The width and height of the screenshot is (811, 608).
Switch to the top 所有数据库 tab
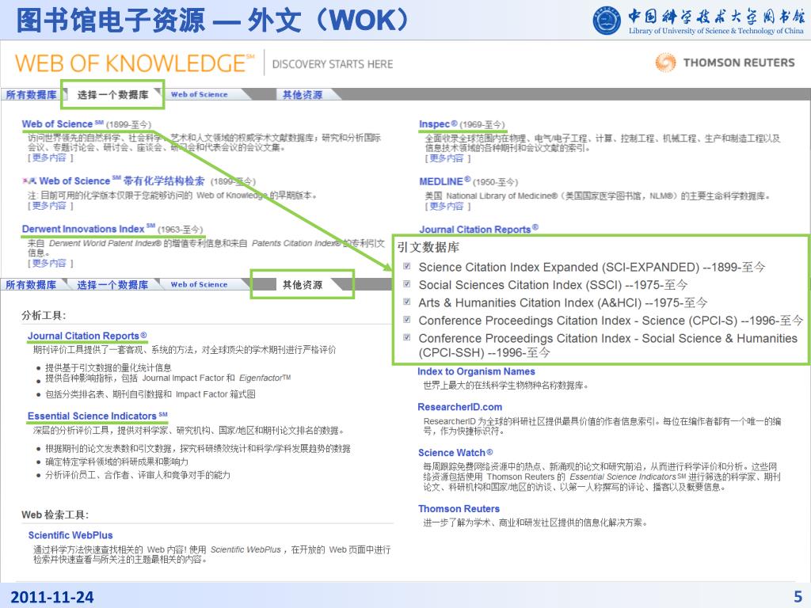coord(31,95)
